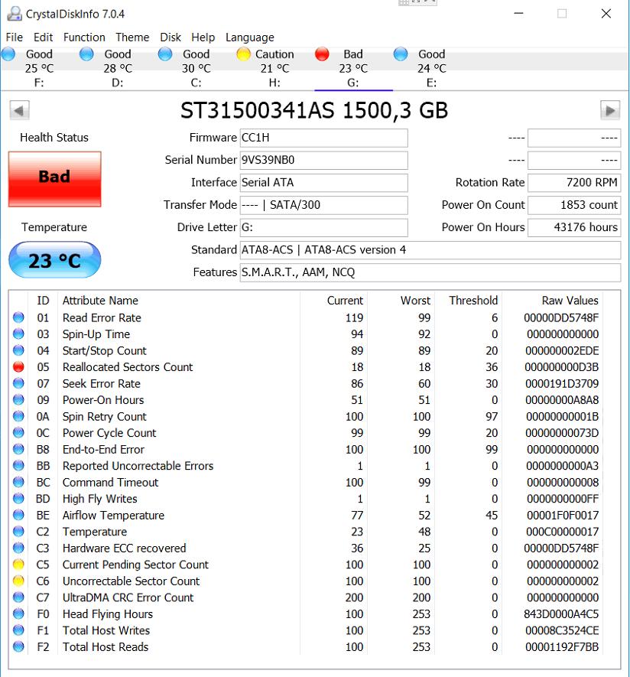630x677 pixels.
Task: Click blue status dot for End-to-End Error
Action: click(x=18, y=450)
